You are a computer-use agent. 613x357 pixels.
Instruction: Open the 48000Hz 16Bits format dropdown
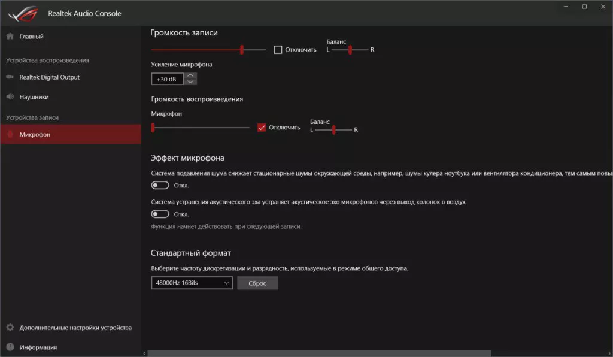(192, 283)
